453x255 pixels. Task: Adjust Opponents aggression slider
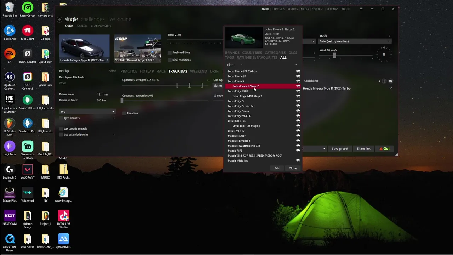click(121, 101)
